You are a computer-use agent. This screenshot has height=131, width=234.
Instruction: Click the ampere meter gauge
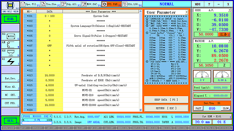tap(222, 76)
